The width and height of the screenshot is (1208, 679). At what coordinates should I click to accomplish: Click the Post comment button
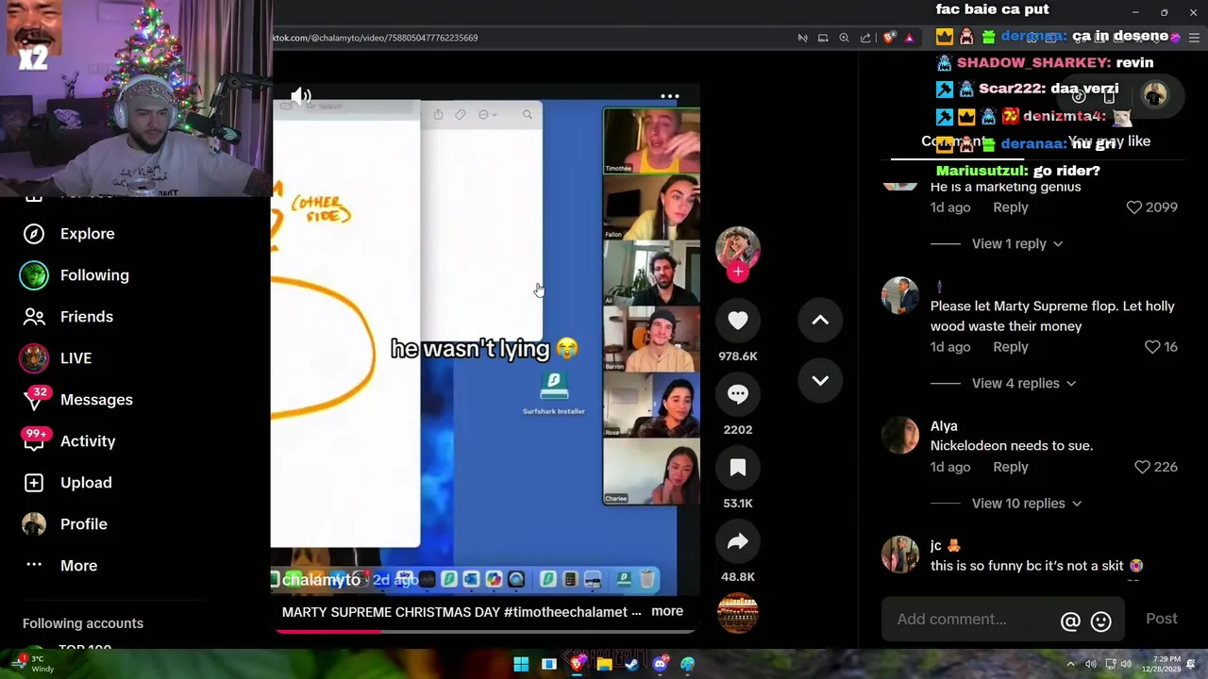pyautogui.click(x=1161, y=619)
